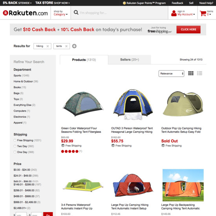The width and height of the screenshot is (216, 216).
Task: Remove the 'tents' search term
Action: pyautogui.click(x=66, y=46)
